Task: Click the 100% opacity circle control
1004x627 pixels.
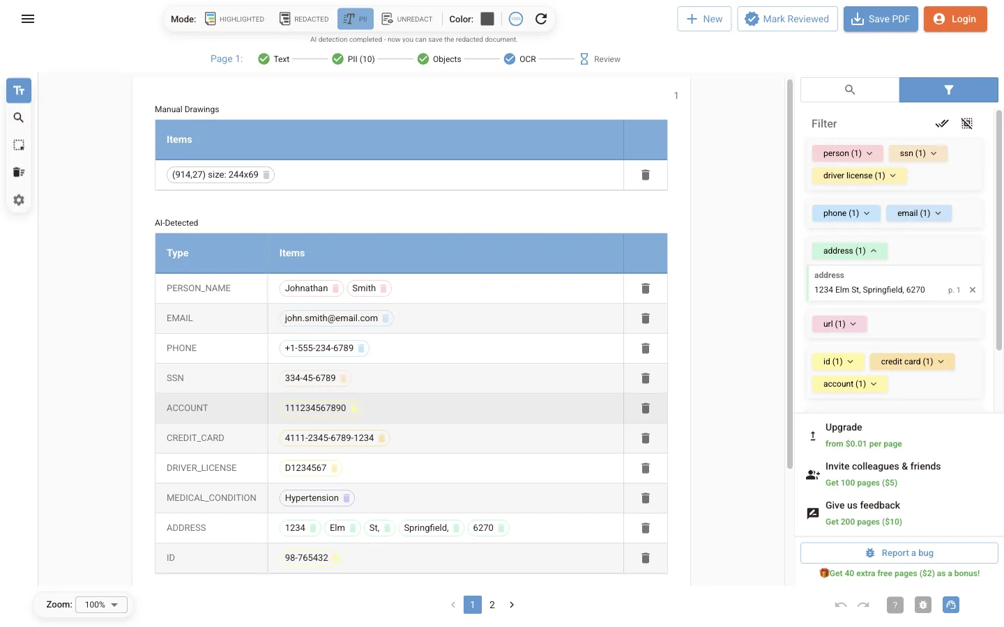Action: point(516,19)
